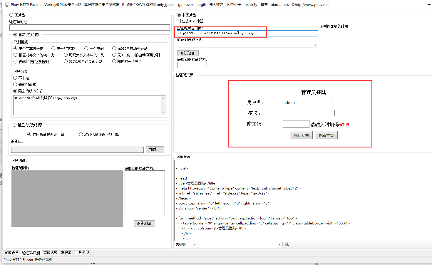Expand the search term combo box arrow
This screenshot has width=432, height=265.
pos(279,244)
